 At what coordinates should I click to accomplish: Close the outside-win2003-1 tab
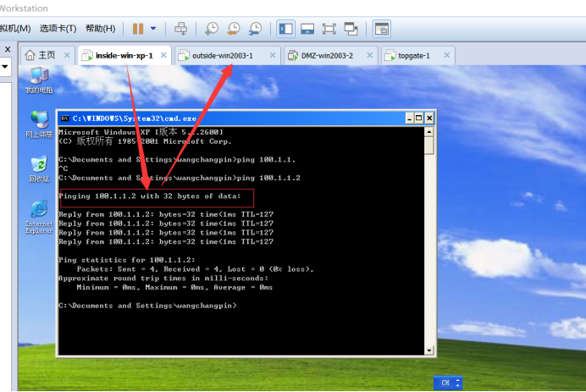pos(273,55)
